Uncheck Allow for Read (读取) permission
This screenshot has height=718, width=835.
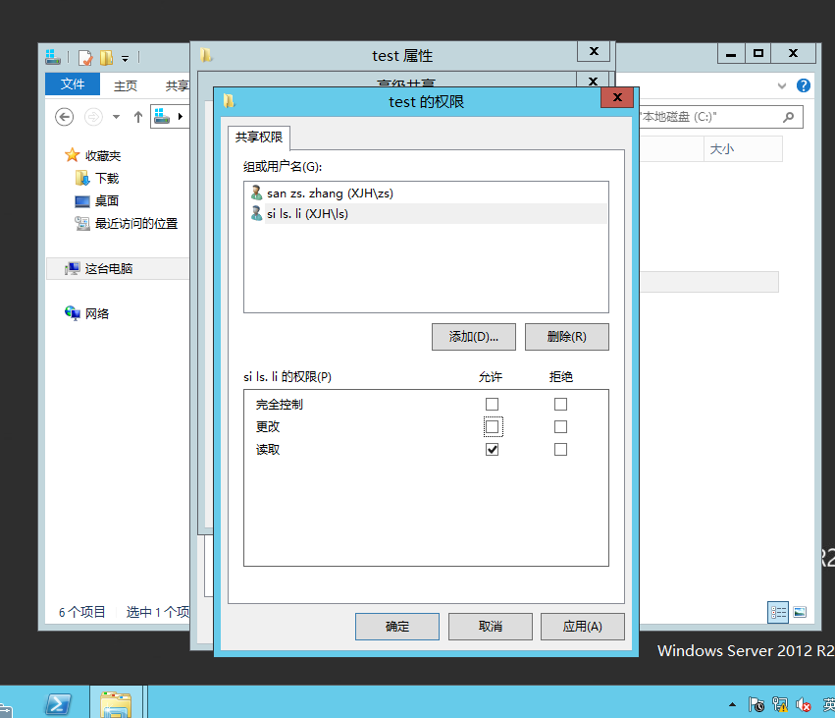[492, 449]
